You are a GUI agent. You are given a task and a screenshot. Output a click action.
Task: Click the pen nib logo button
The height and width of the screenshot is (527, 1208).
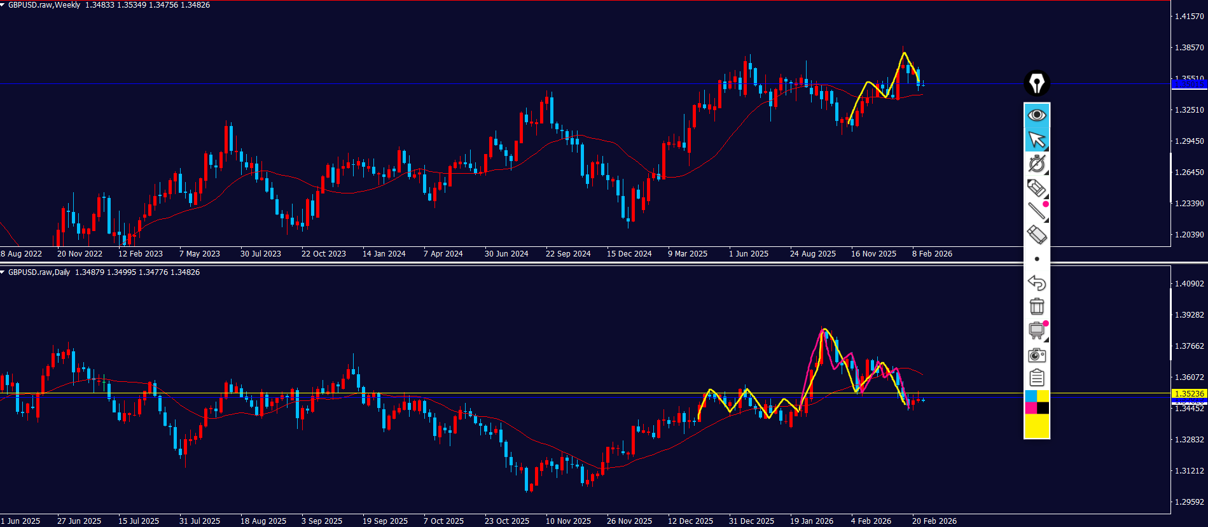pyautogui.click(x=1037, y=83)
